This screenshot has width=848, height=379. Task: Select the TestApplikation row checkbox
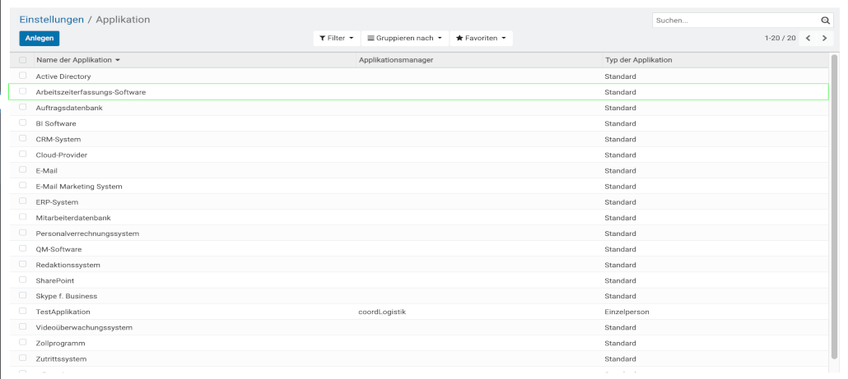[x=23, y=312]
